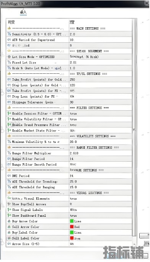
Task: Click flag icon beside Enable Volatility Filter
Action: click(9, 119)
